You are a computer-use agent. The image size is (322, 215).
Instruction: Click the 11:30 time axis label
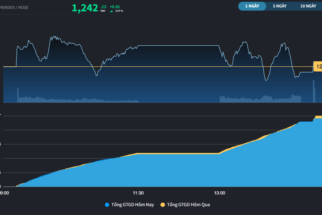(138, 193)
